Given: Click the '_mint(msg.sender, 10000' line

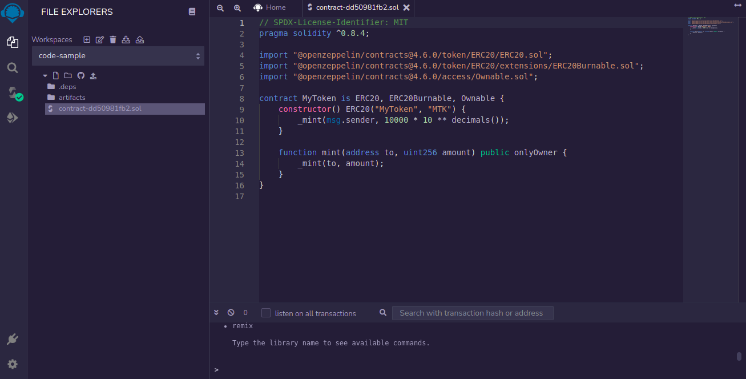Looking at the screenshot, I should point(403,120).
